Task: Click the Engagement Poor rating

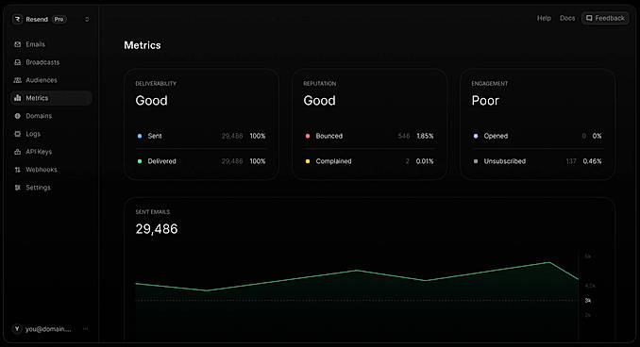Action: click(x=485, y=101)
